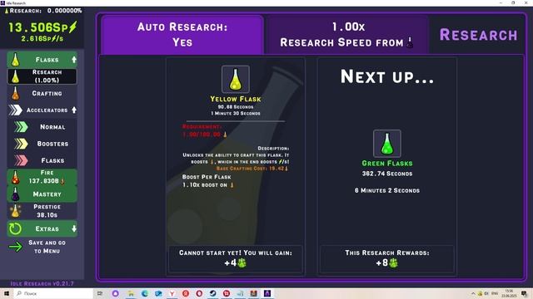Open the Fire 137.830B section
The image size is (533, 299).
pyautogui.click(x=42, y=177)
